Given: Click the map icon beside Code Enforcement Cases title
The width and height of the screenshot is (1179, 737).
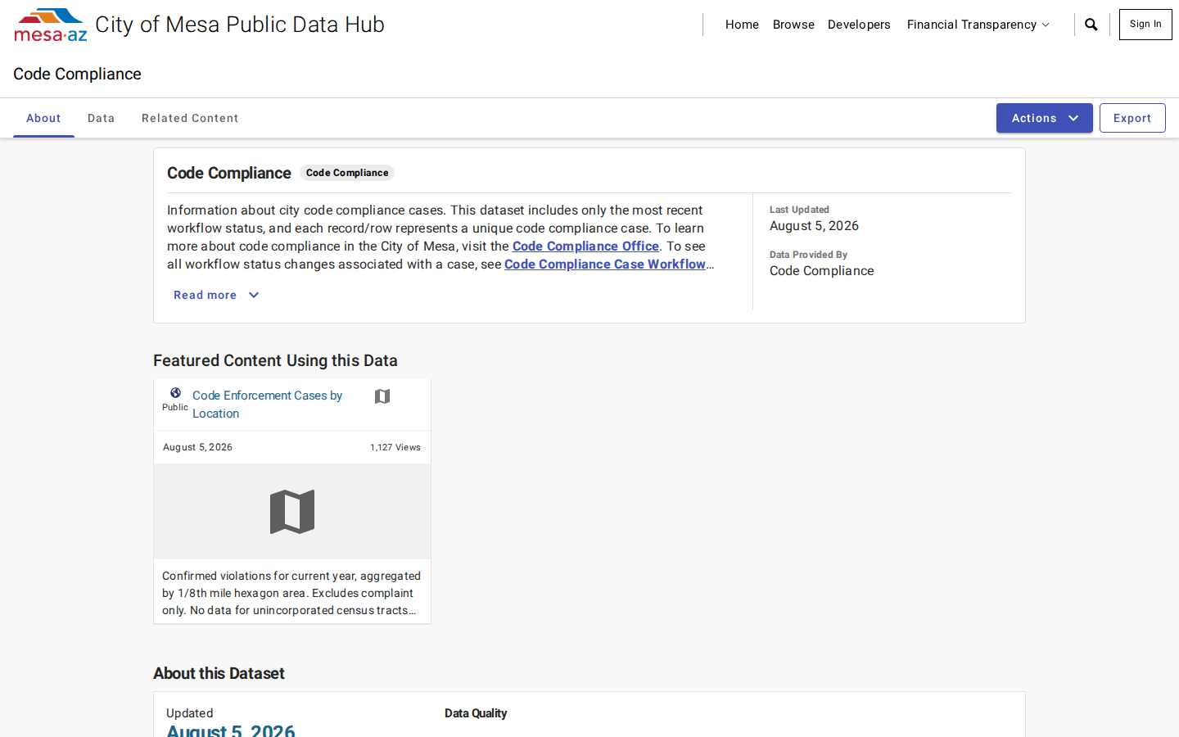Looking at the screenshot, I should [x=382, y=396].
